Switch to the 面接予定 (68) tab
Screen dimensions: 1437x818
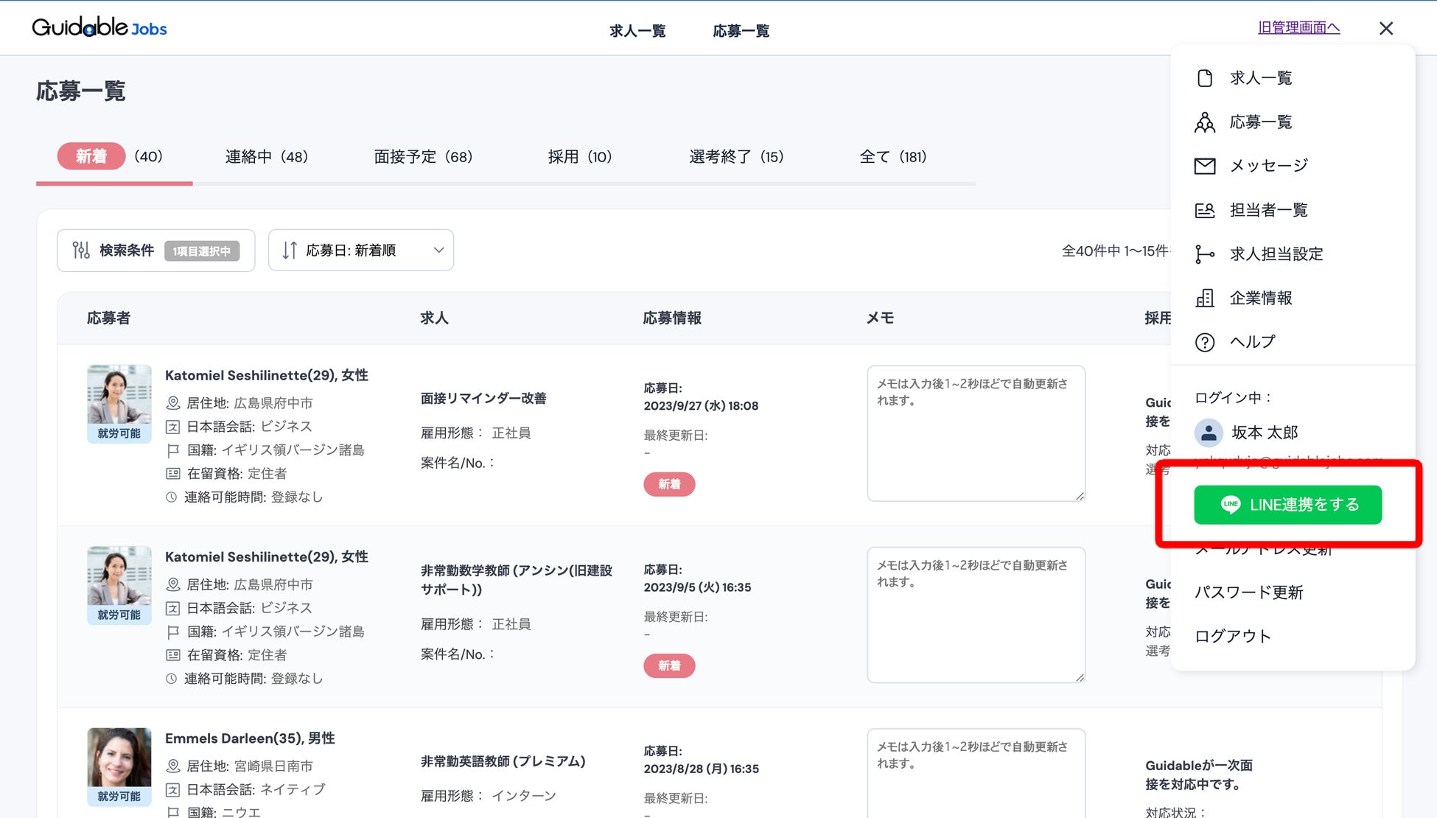(423, 156)
